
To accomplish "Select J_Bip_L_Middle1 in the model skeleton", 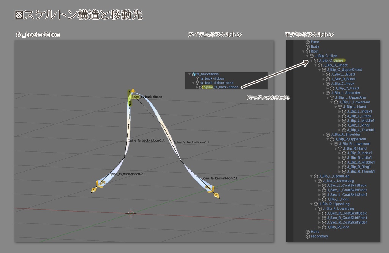I will (x=361, y=121).
